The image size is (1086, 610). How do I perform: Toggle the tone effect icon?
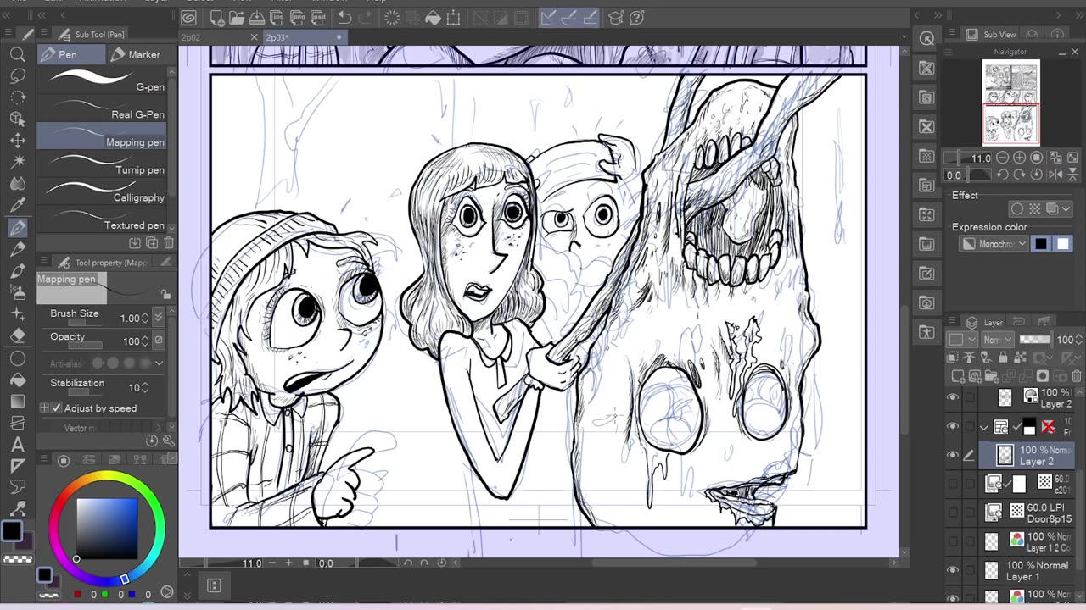(1035, 209)
